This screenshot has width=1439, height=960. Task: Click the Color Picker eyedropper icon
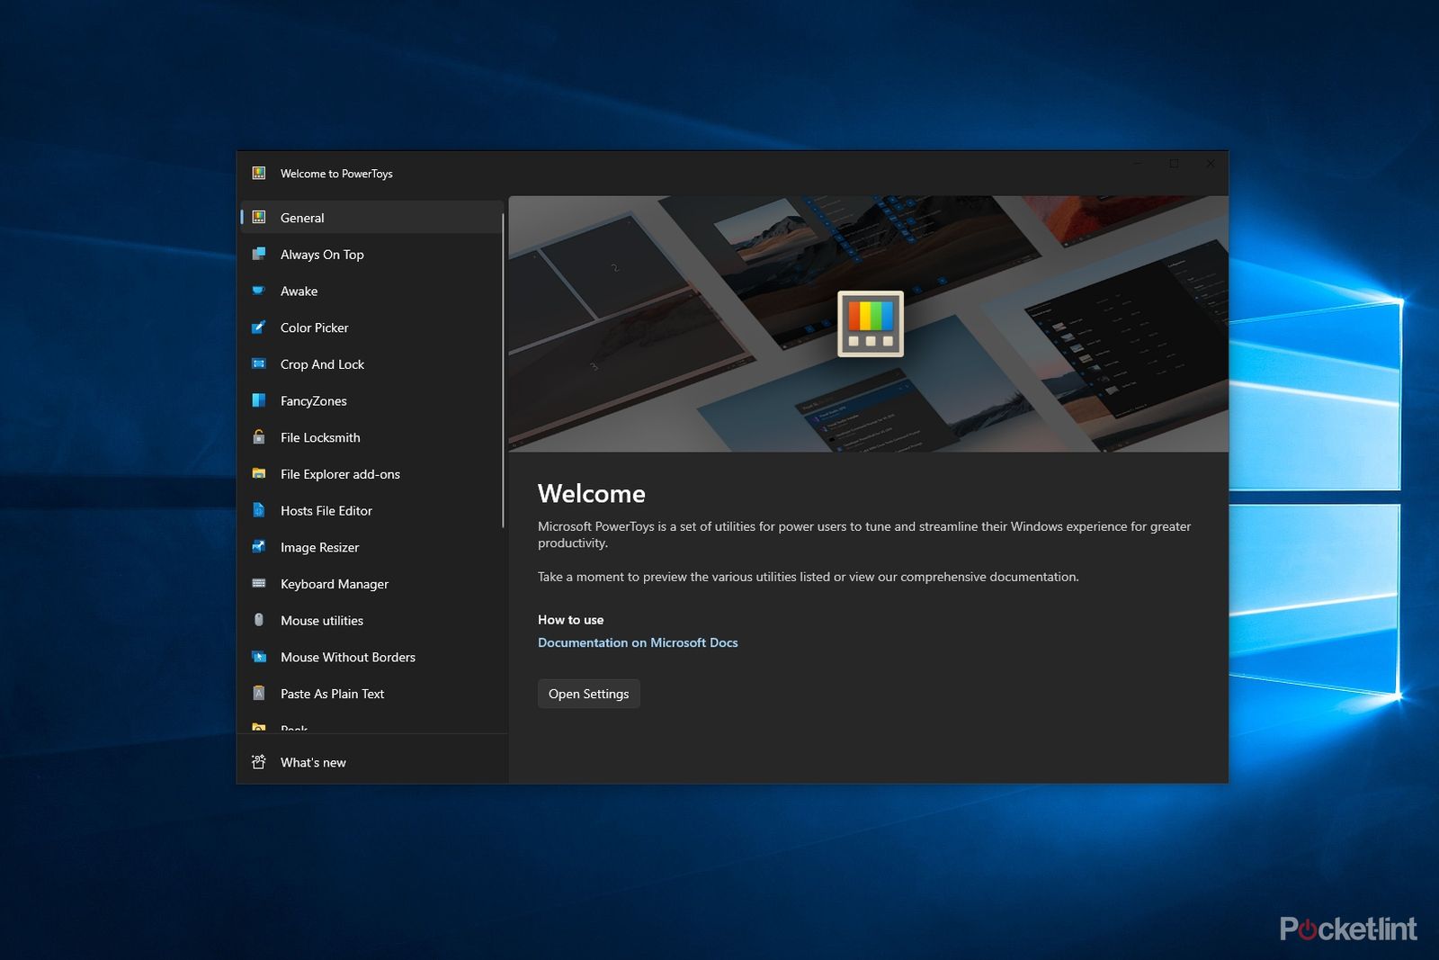click(259, 327)
